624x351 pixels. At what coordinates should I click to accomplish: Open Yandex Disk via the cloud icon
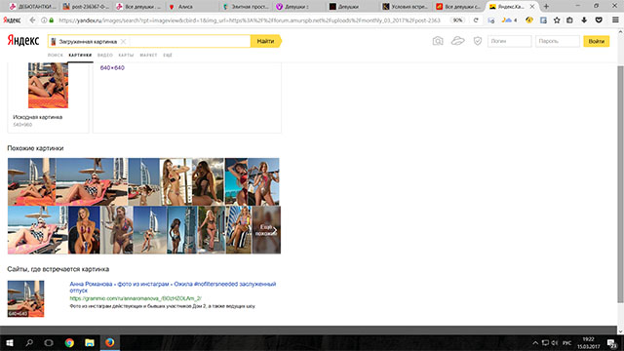point(457,41)
